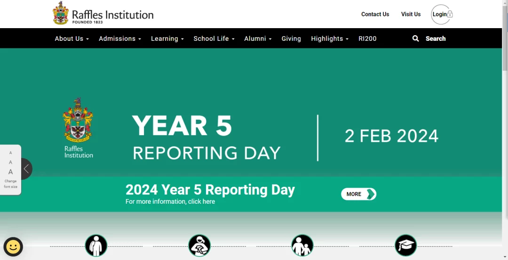The width and height of the screenshot is (508, 260).
Task: Open the Contact Us link
Action: point(375,14)
